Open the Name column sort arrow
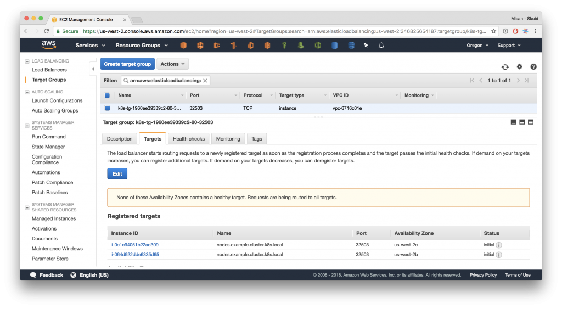 (182, 95)
